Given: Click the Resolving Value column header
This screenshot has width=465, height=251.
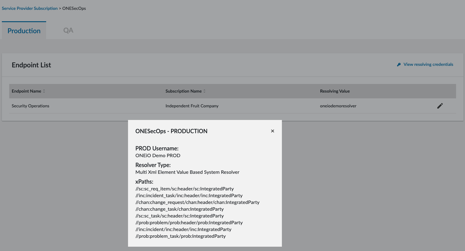Looking at the screenshot, I should tap(335, 91).
